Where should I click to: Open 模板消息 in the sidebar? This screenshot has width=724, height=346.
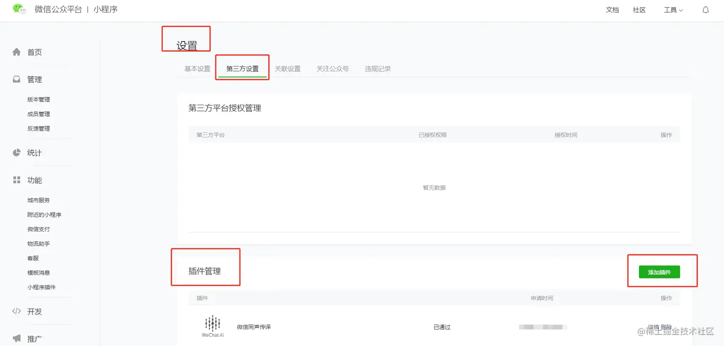point(39,272)
